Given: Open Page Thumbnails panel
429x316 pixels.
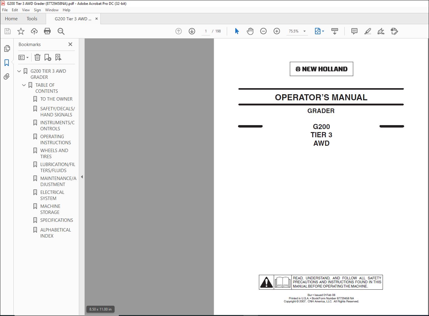Looking at the screenshot, I should (x=7, y=48).
